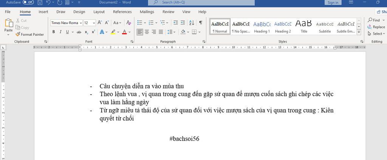Expand the Paste options arrow

tap(8, 35)
